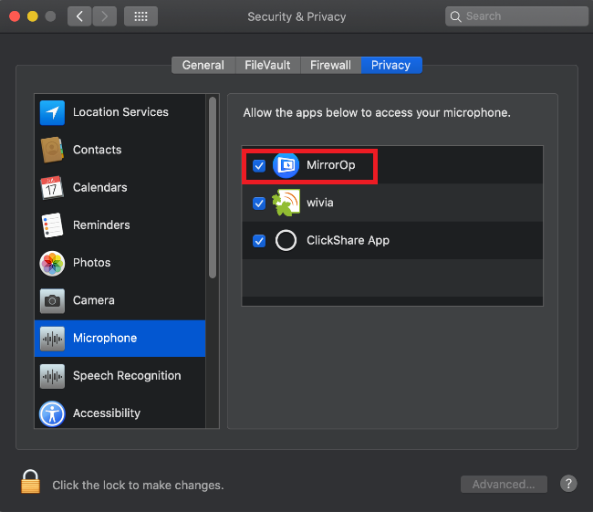Switch to the General tab

pos(203,65)
